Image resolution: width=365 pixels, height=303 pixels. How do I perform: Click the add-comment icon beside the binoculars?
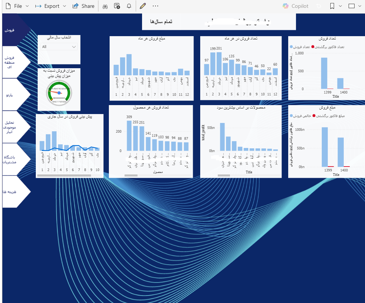117,6
